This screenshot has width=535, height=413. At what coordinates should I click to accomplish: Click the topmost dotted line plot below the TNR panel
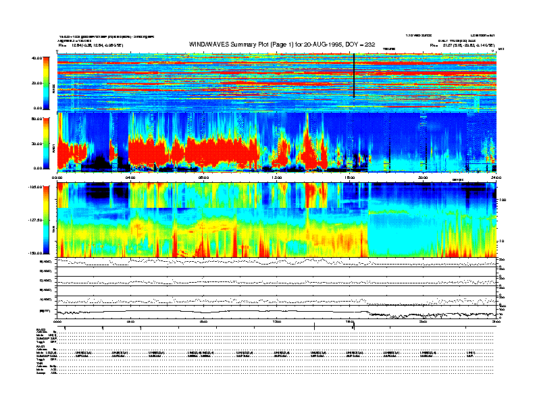(x=277, y=262)
